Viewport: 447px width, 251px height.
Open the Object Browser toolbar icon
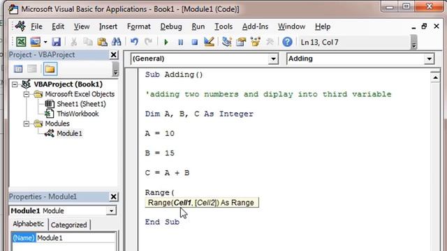[256, 42]
